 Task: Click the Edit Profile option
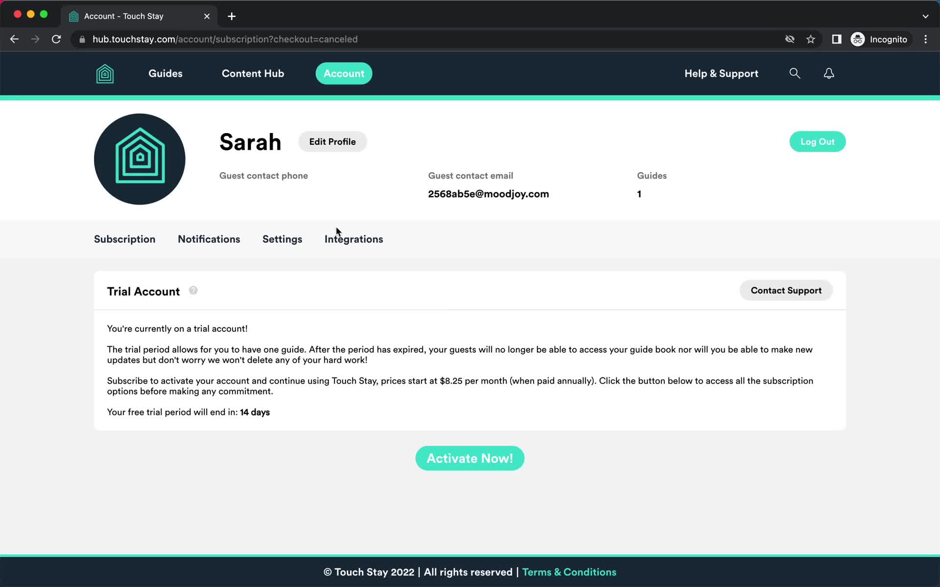tap(331, 141)
